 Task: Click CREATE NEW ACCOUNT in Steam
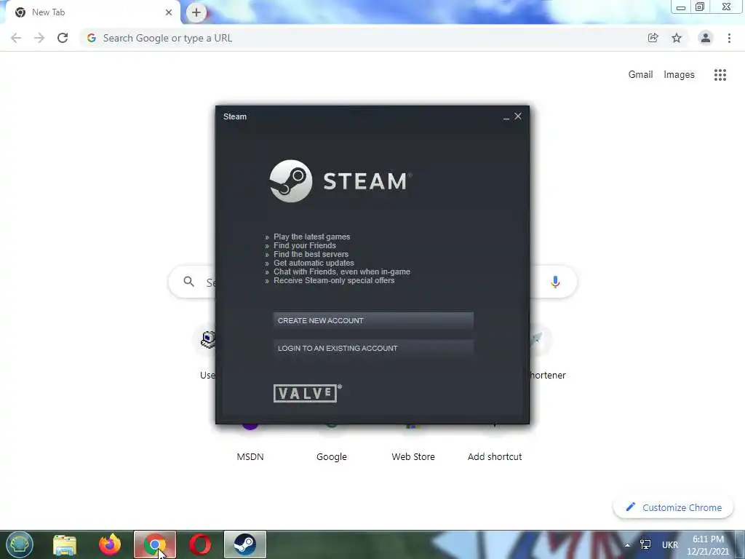tap(373, 320)
